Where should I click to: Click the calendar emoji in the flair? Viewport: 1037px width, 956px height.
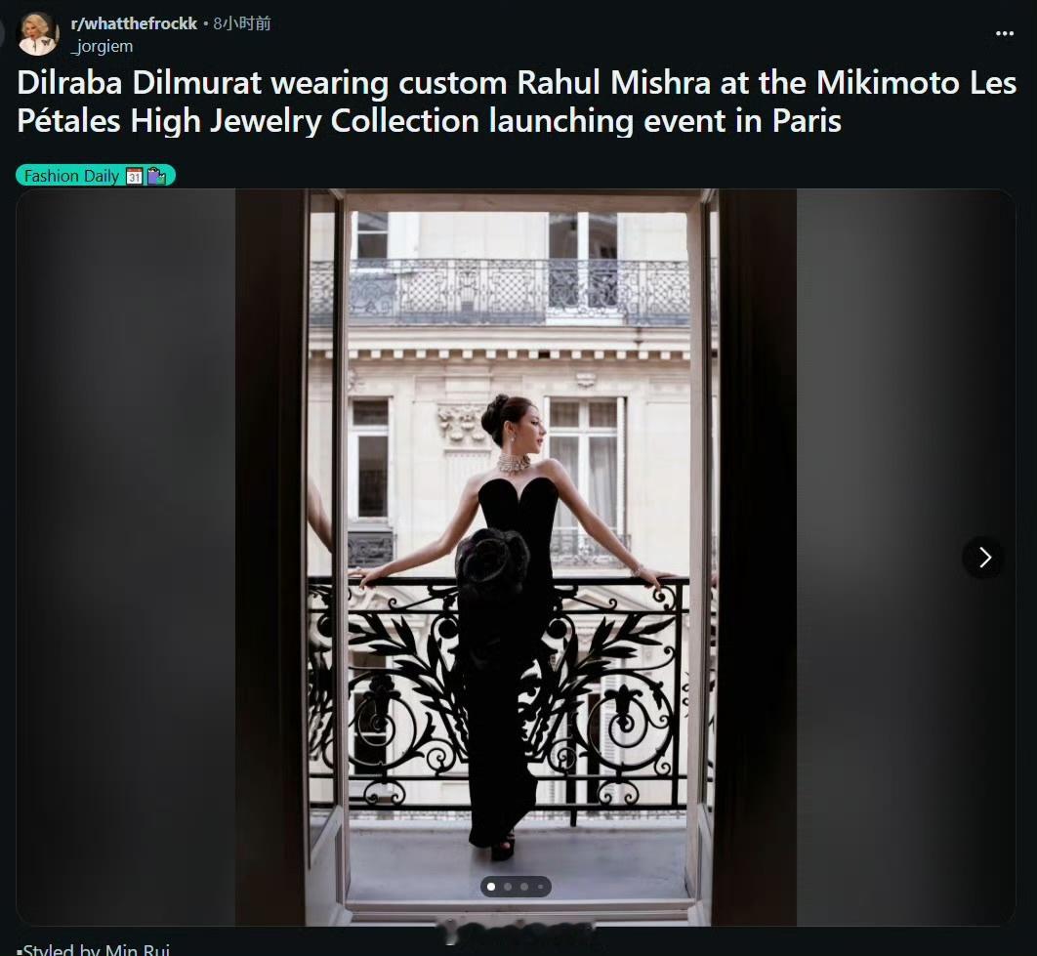point(134,176)
